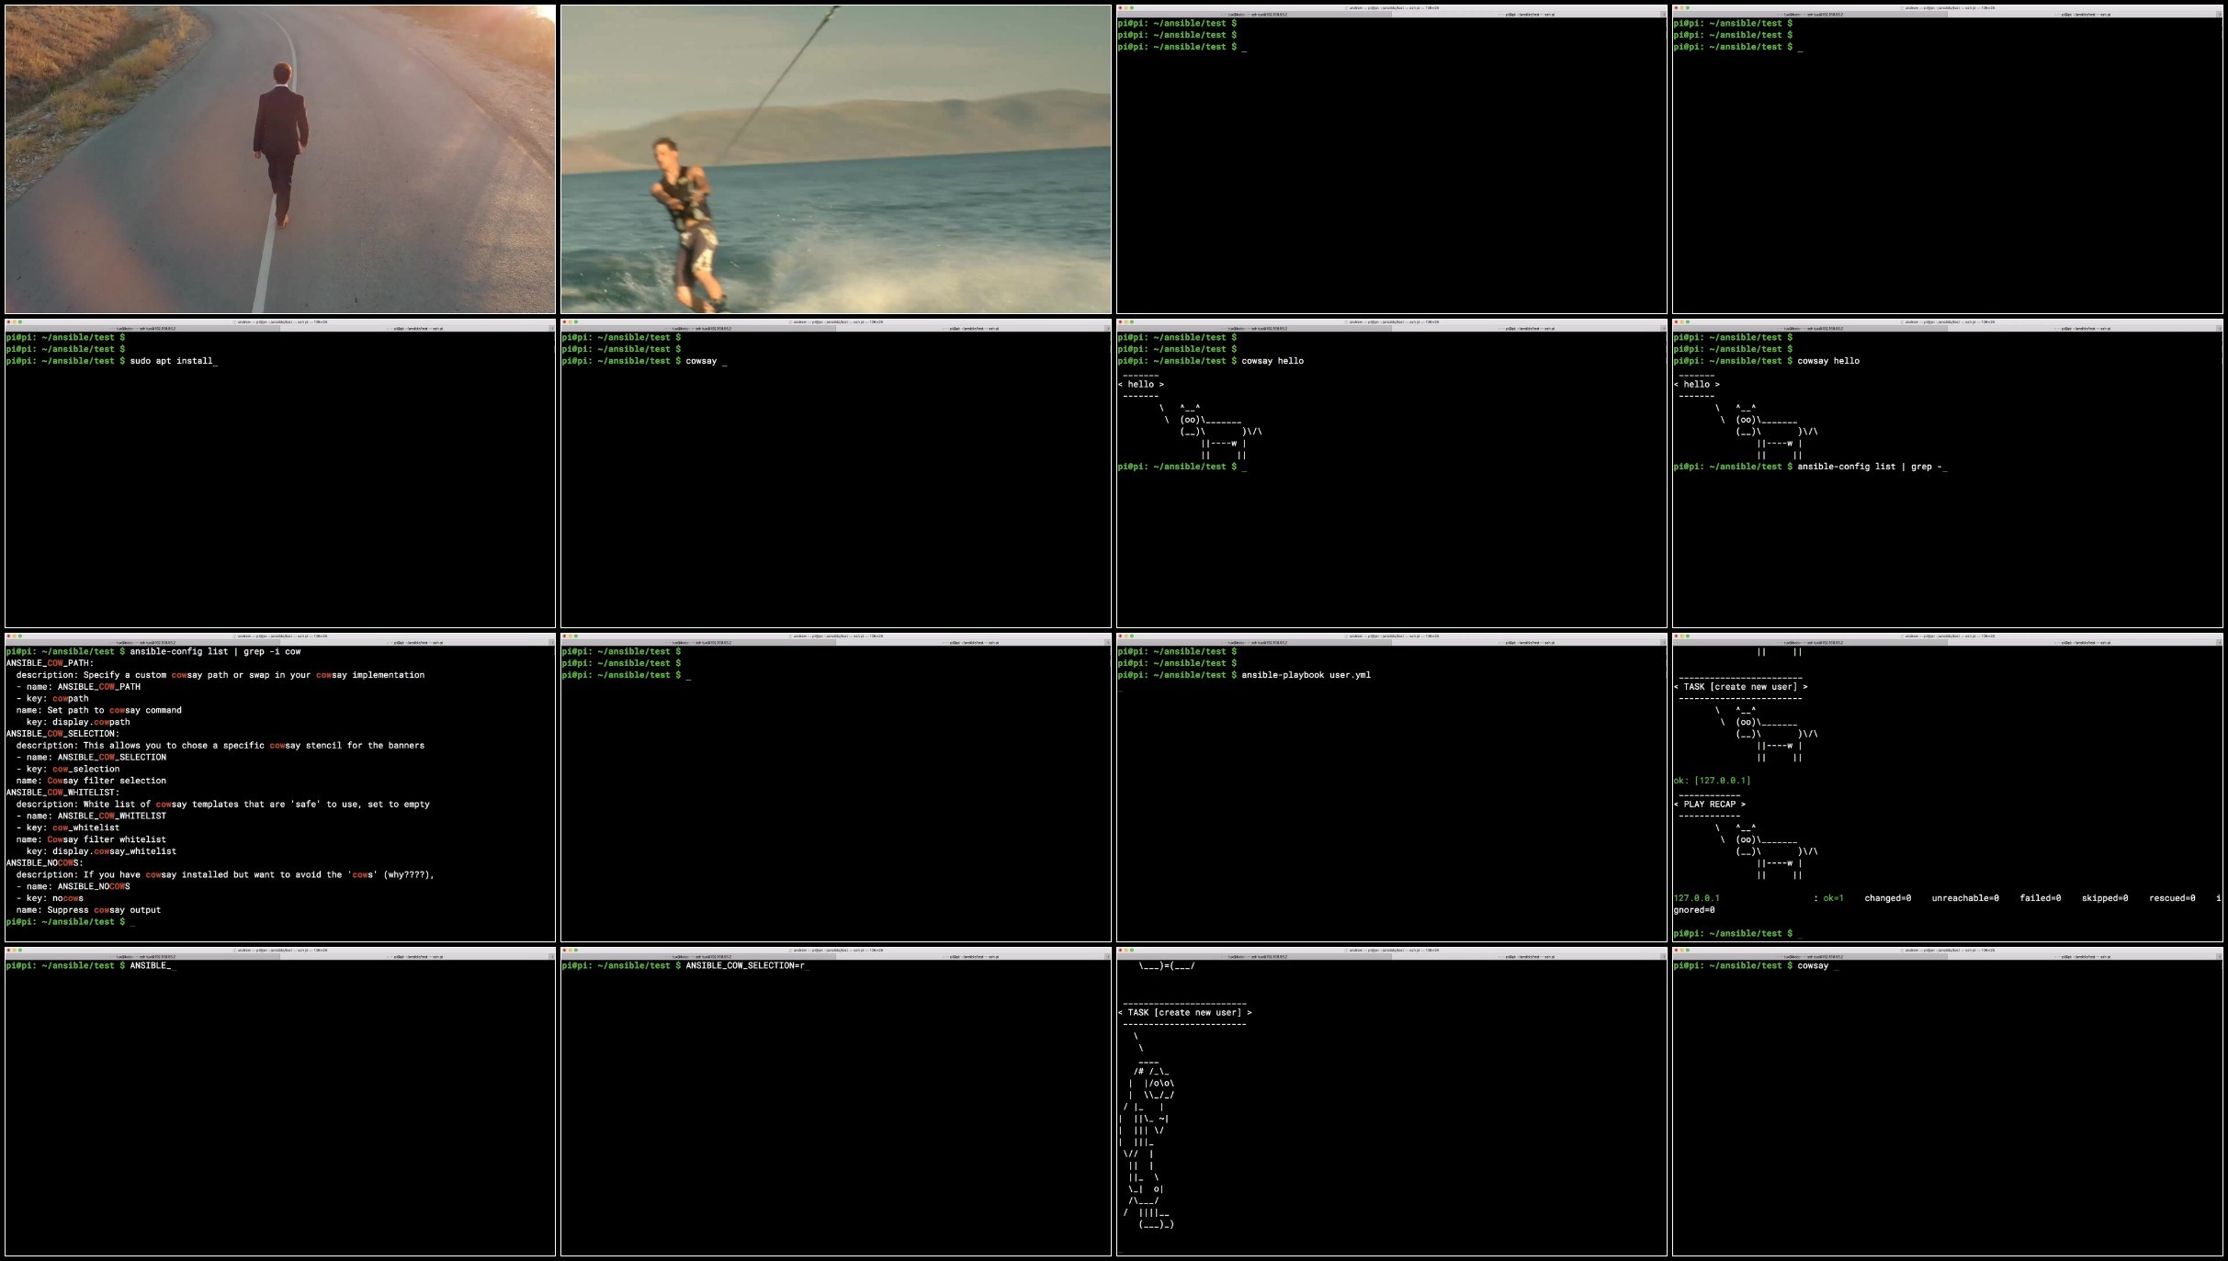Screen dimensions: 2228x1261
Task: Click 'description: Specify a custom cowsay path' line
Action: [x=220, y=675]
